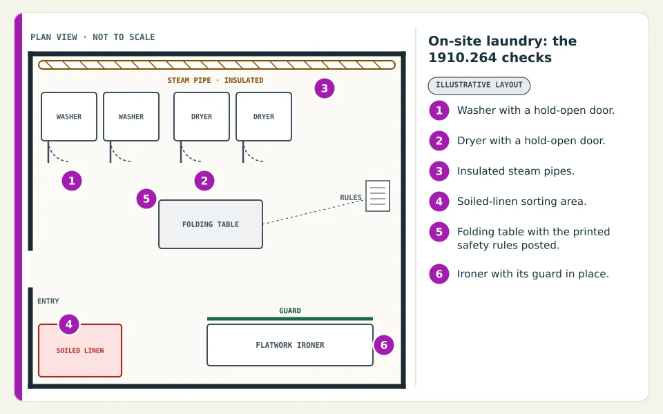This screenshot has width=663, height=414.
Task: Select marker 3 near the steam pipe on the plan
Action: (x=325, y=88)
